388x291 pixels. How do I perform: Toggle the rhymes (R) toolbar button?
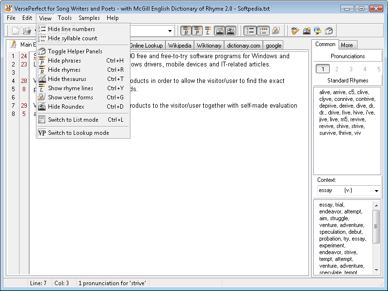tap(186, 31)
